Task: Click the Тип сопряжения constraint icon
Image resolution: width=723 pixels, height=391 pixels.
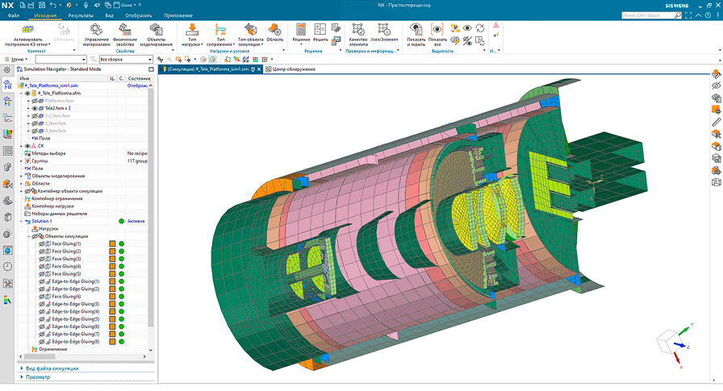Action: tap(220, 30)
